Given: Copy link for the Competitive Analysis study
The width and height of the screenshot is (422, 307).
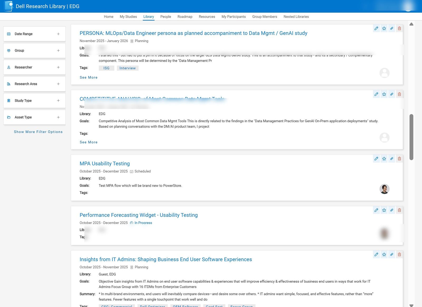Looking at the screenshot, I should pyautogui.click(x=392, y=94).
